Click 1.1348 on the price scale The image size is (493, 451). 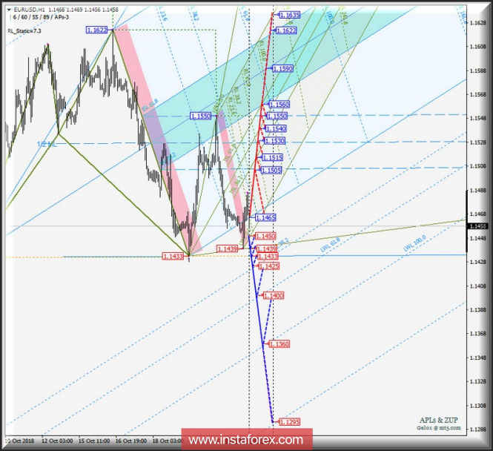point(477,358)
